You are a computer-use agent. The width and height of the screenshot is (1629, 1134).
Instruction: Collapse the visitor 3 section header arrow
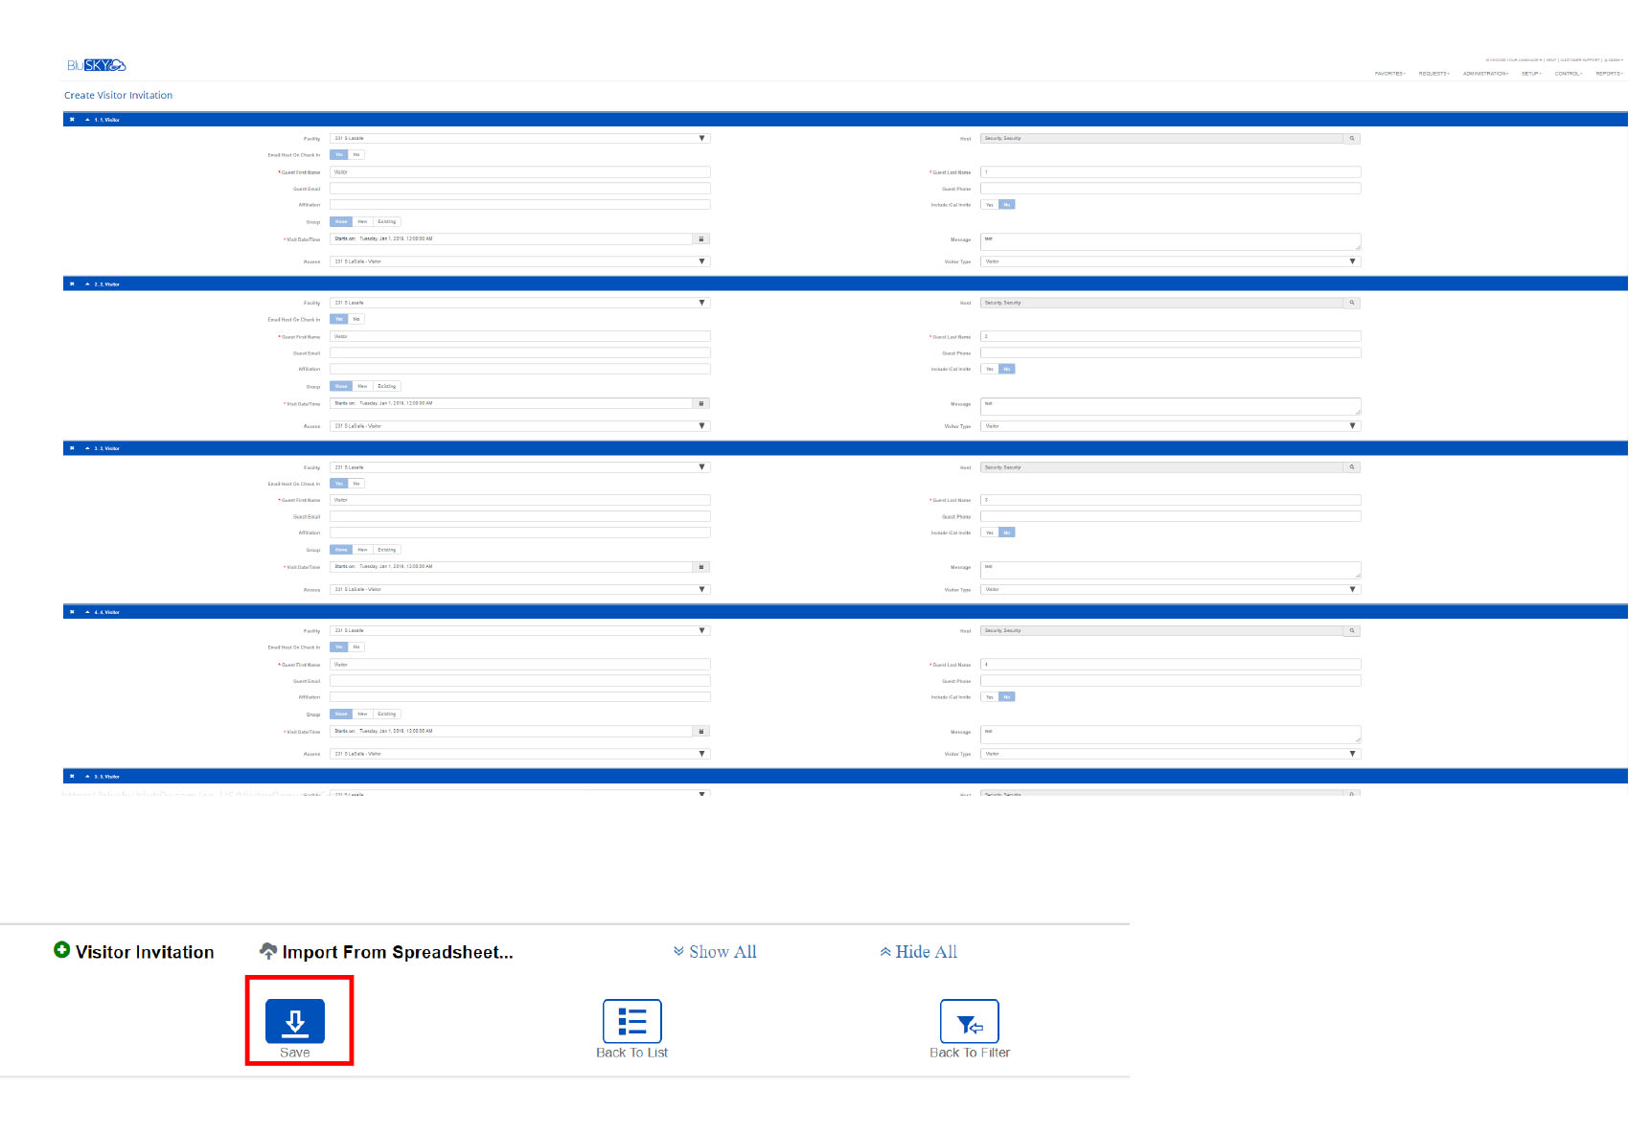87,448
